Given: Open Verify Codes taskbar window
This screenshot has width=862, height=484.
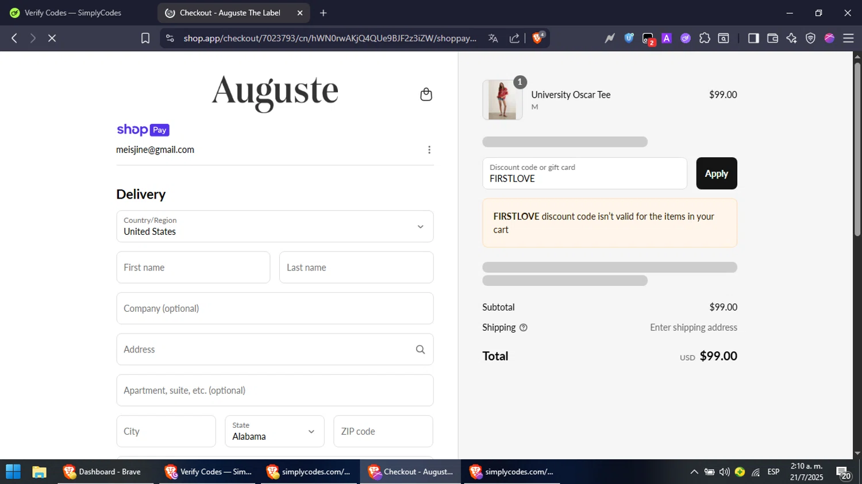Looking at the screenshot, I should (x=207, y=472).
